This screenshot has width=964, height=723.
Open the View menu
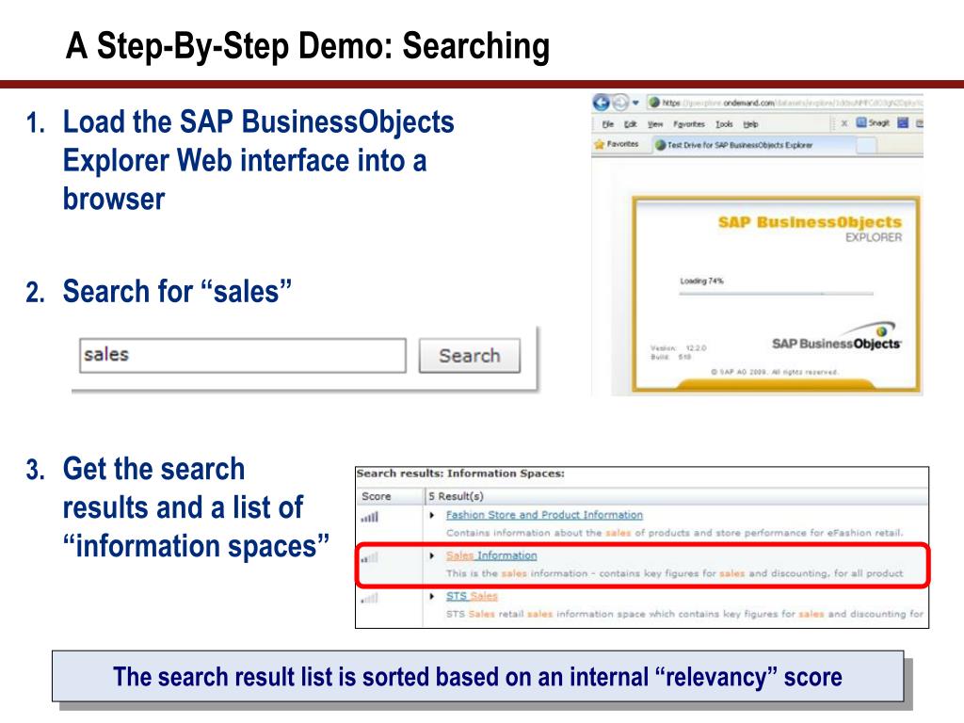click(x=655, y=123)
